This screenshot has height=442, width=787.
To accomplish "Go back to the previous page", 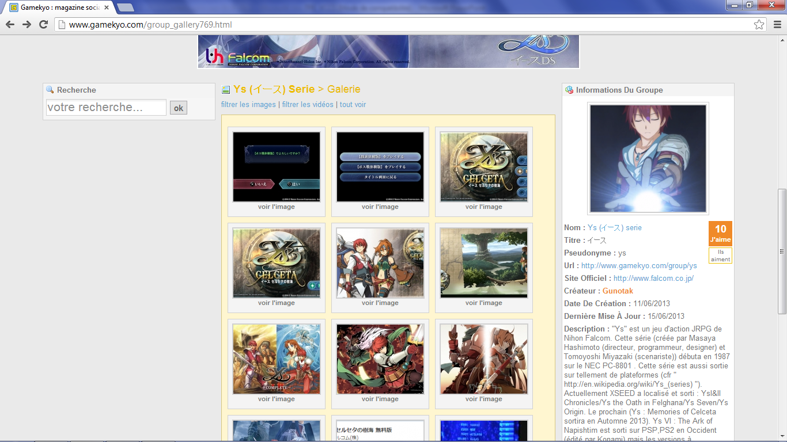I will click(10, 24).
